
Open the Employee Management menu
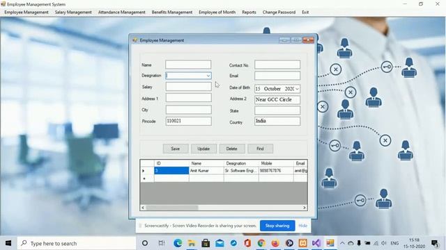[x=26, y=12]
